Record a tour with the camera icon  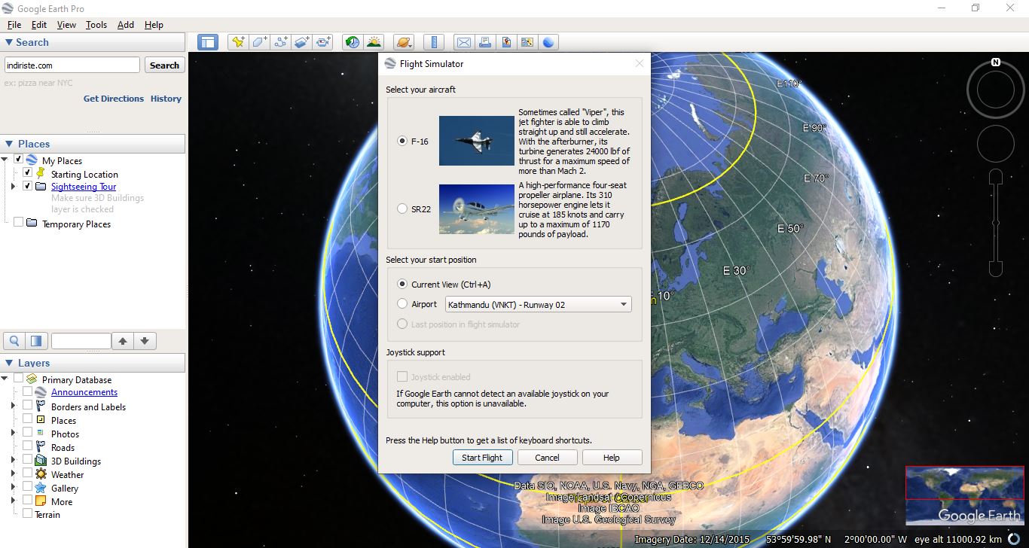(323, 42)
